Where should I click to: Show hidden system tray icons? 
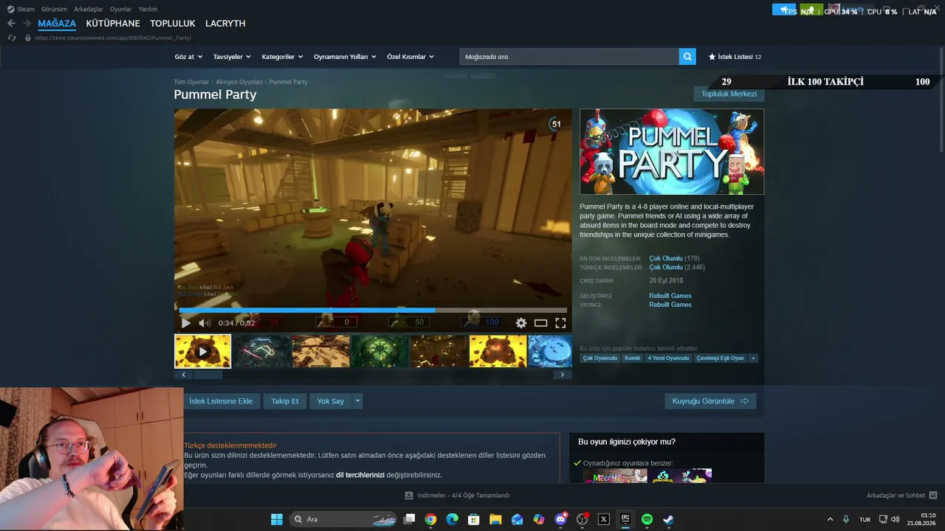[x=830, y=519]
